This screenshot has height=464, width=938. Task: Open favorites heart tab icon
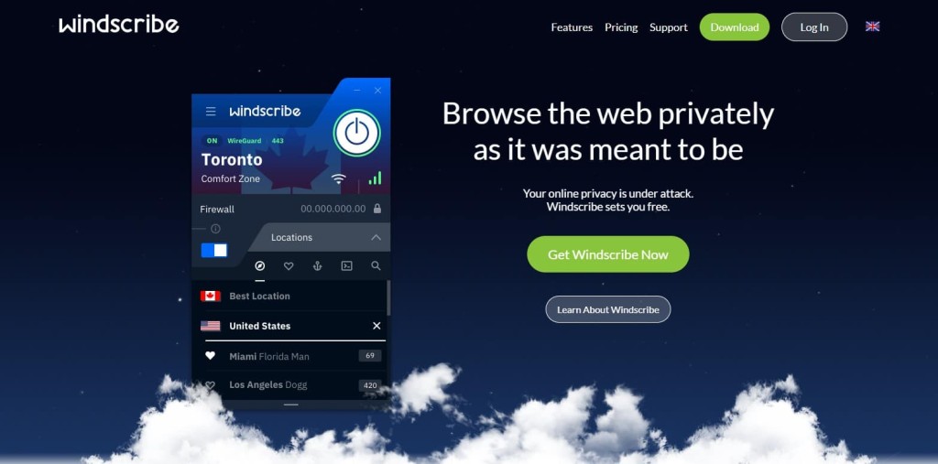coord(289,266)
